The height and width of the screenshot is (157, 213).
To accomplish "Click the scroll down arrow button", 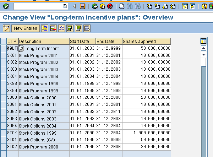I will pos(203,55).
